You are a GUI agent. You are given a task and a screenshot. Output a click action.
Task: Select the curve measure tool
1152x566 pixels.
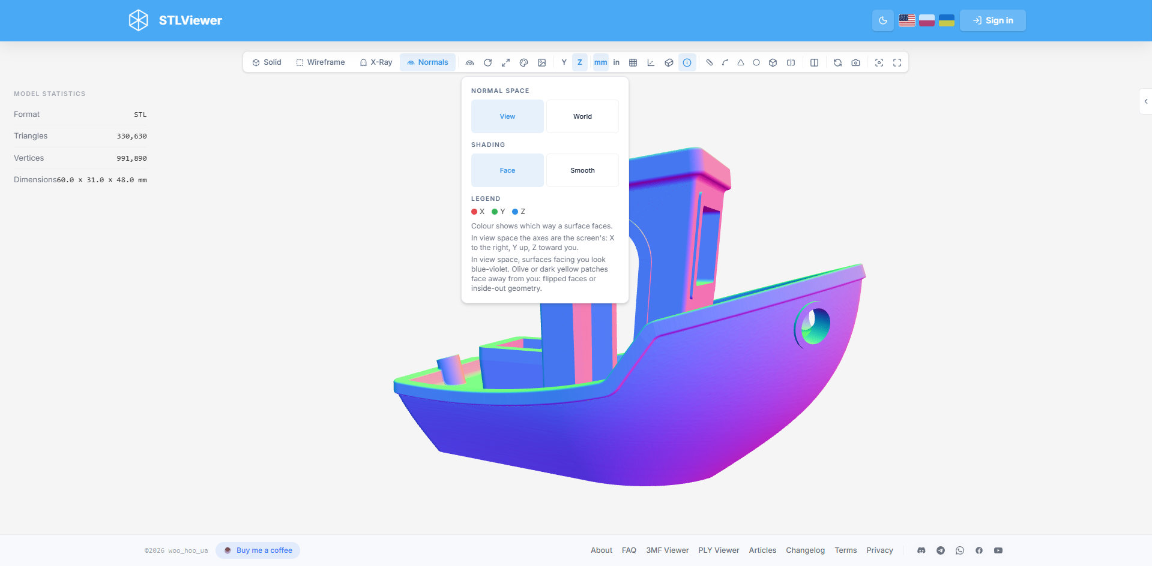click(725, 62)
